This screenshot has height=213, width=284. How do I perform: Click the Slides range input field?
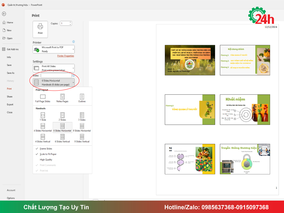tap(56, 75)
